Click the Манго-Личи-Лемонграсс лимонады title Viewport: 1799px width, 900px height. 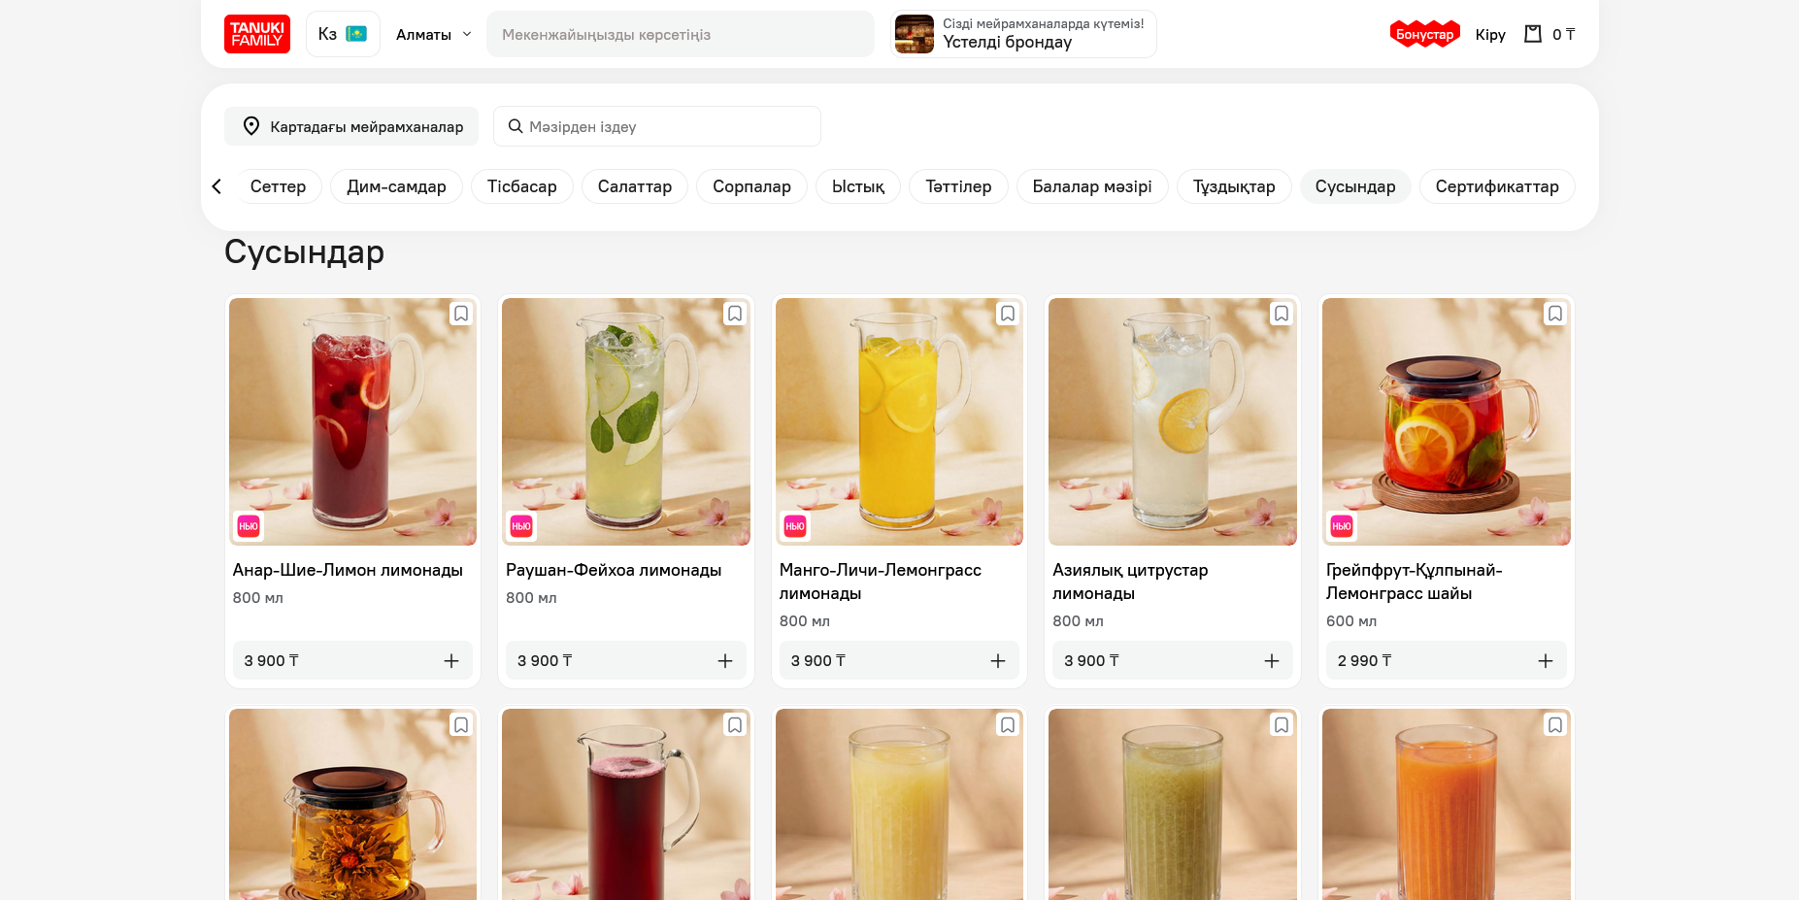(881, 582)
